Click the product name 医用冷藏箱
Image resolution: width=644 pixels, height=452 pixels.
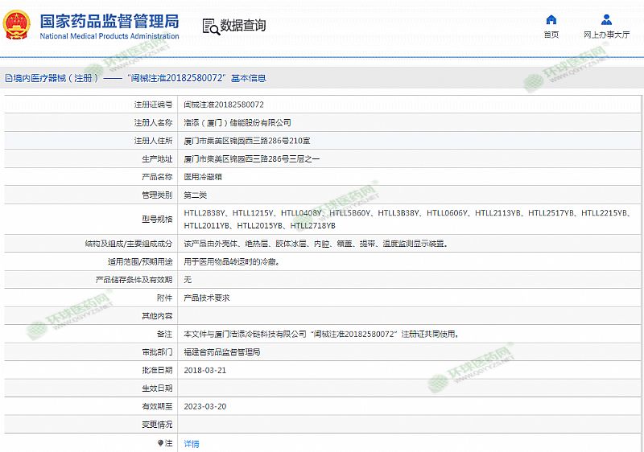(x=201, y=176)
